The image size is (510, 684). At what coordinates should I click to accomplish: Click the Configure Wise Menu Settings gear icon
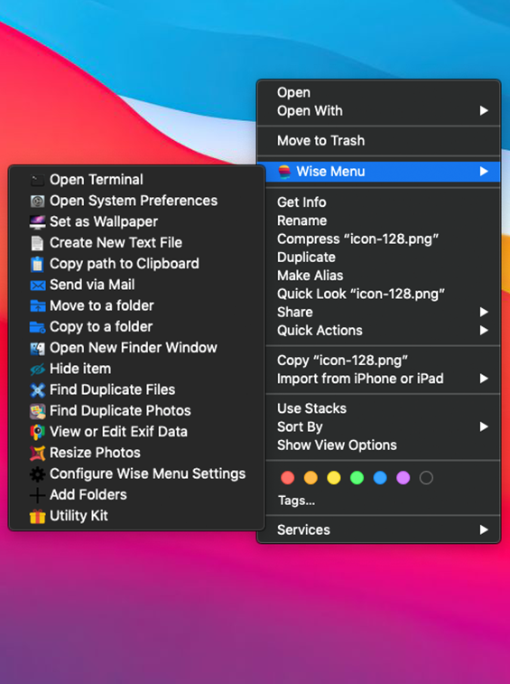(x=38, y=473)
